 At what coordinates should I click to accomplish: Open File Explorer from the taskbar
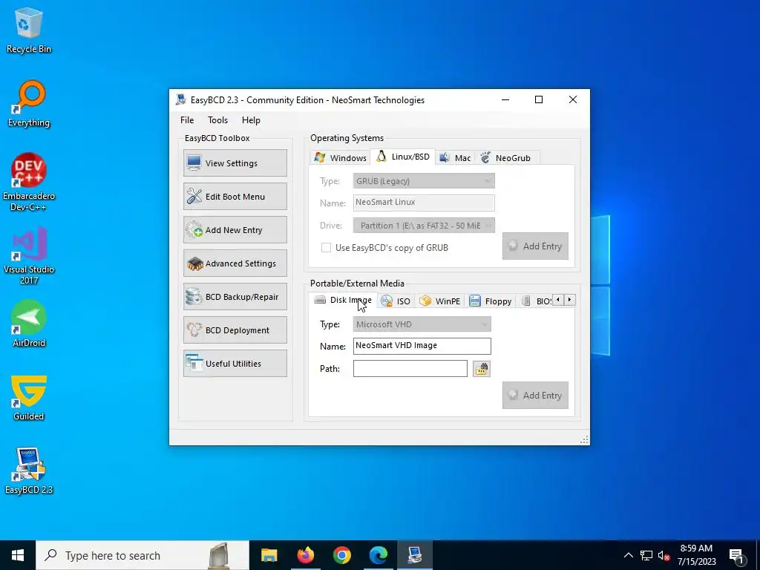tap(269, 555)
